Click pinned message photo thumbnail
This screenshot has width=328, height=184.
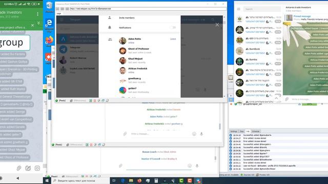tap(289, 17)
